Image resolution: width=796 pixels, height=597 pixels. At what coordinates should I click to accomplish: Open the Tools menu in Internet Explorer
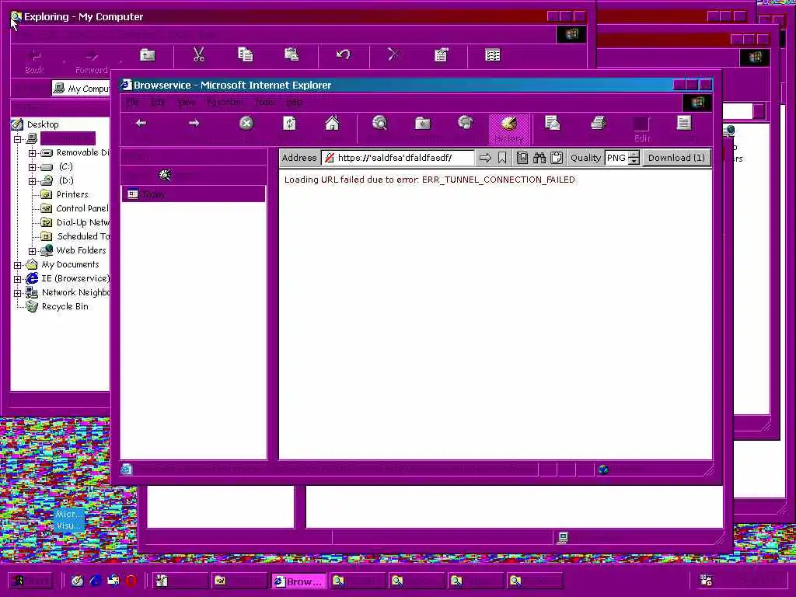coord(264,102)
